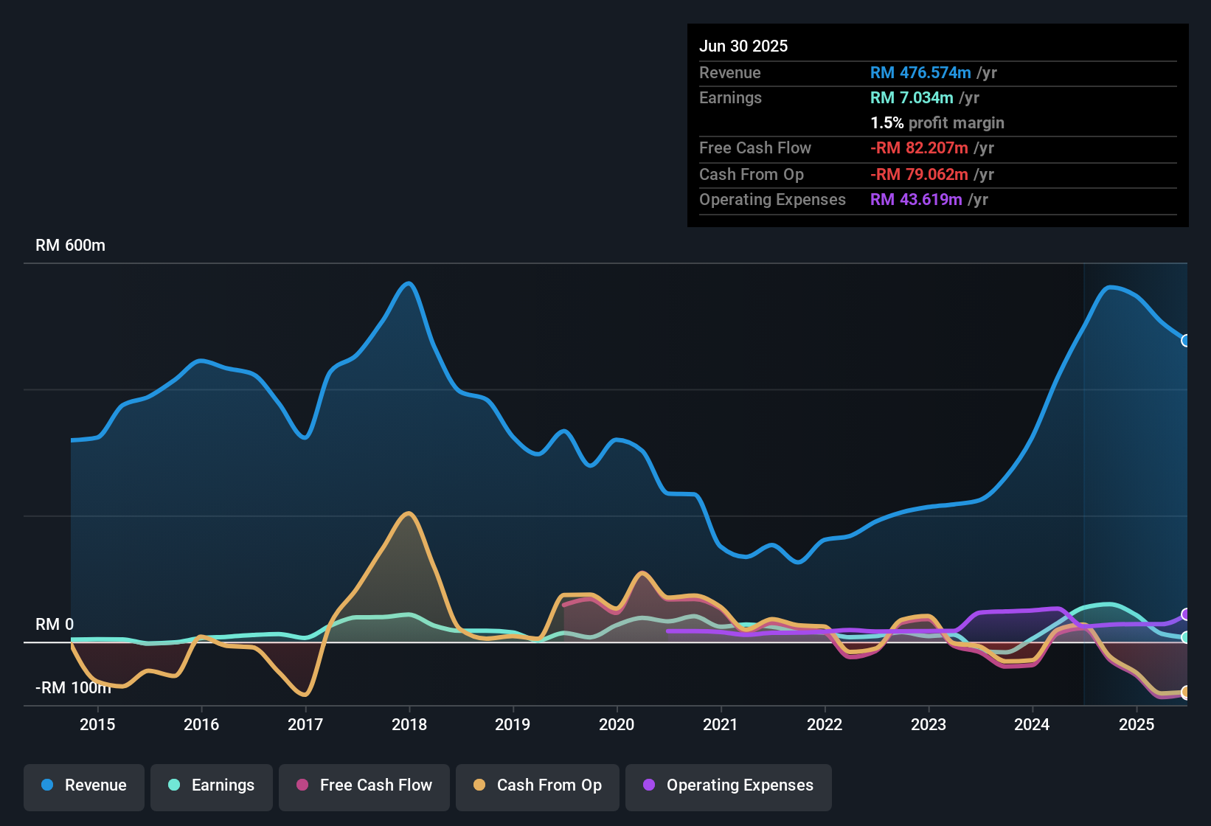
Task: Click the Free Cash Flow legend button
Action: (x=364, y=785)
